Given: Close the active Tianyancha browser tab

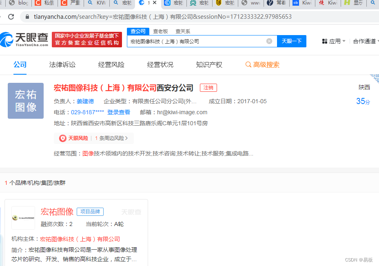Looking at the screenshot, I should 155,3.
